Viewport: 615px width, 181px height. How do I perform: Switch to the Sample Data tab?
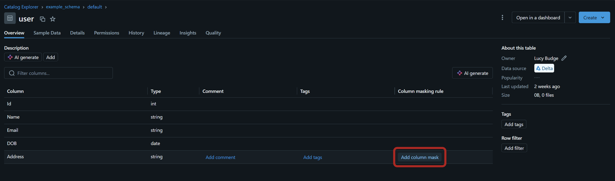[x=47, y=33]
